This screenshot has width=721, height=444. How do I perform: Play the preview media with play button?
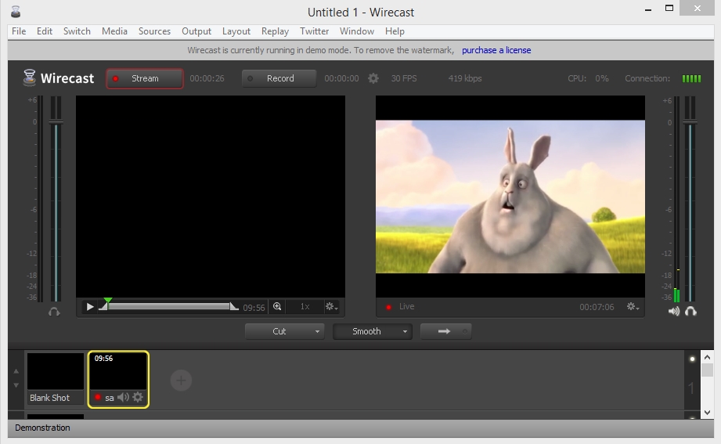point(90,306)
